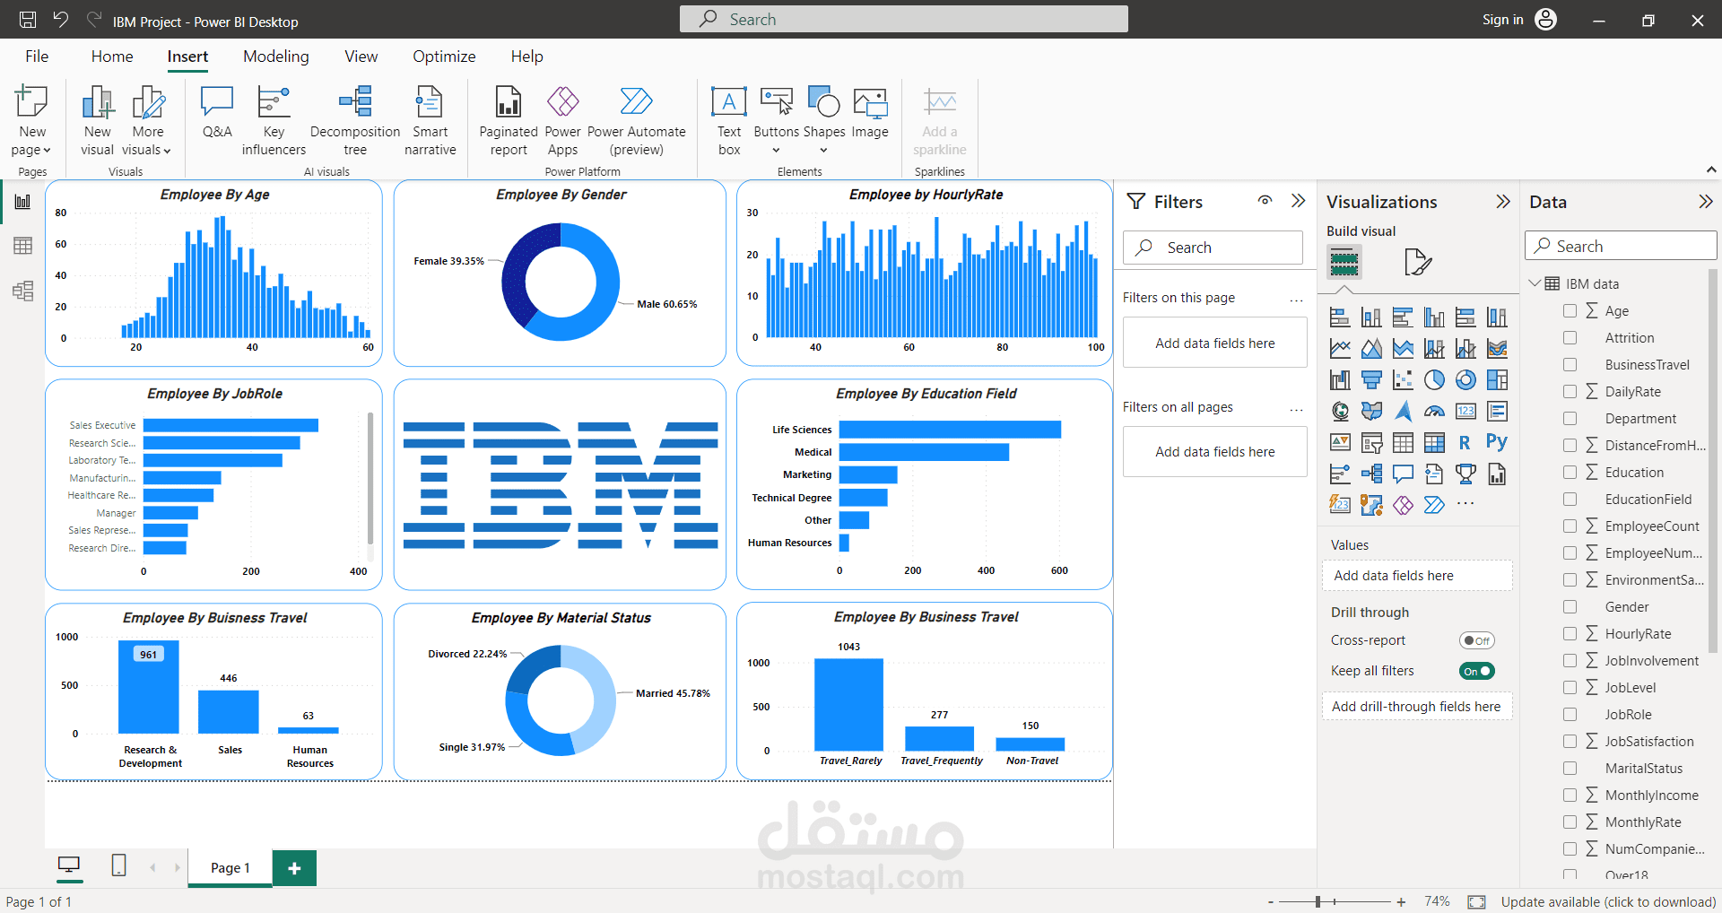Select the Treemap visual icon
This screenshot has width=1722, height=913.
(1497, 380)
